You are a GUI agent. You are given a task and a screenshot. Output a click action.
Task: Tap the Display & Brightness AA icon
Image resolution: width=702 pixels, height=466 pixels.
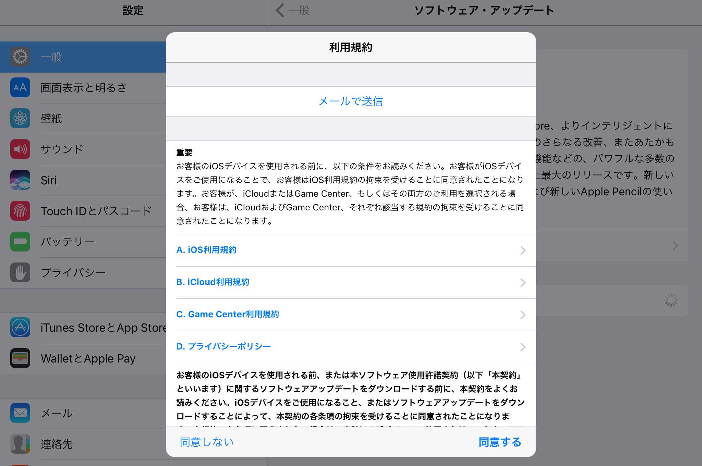20,88
